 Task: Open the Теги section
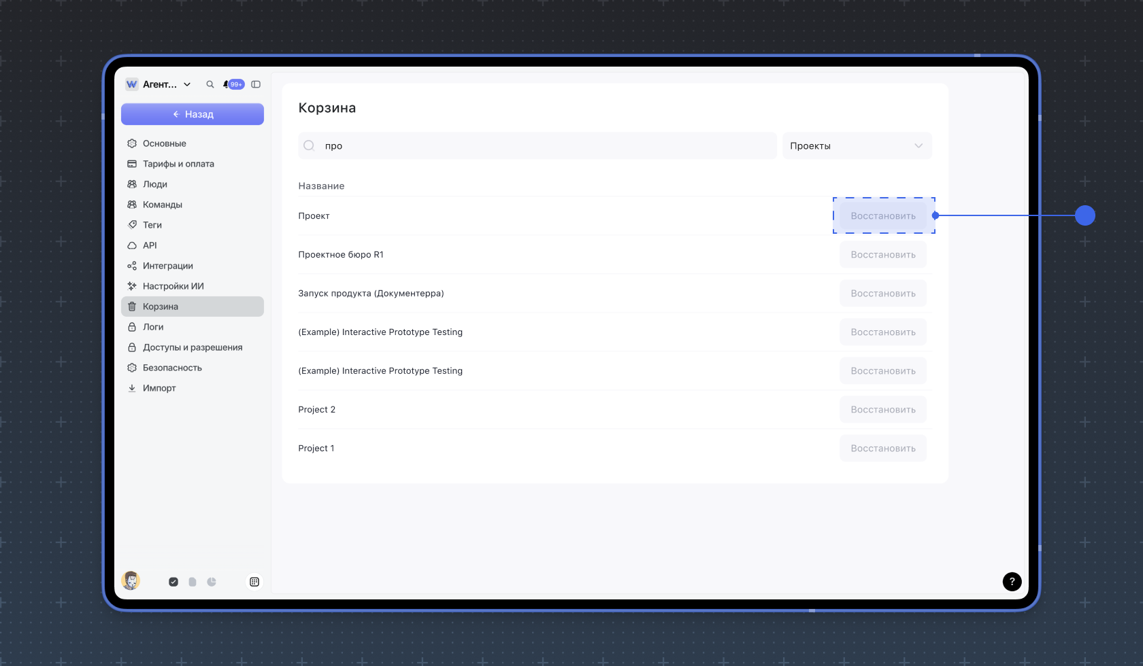pos(152,225)
